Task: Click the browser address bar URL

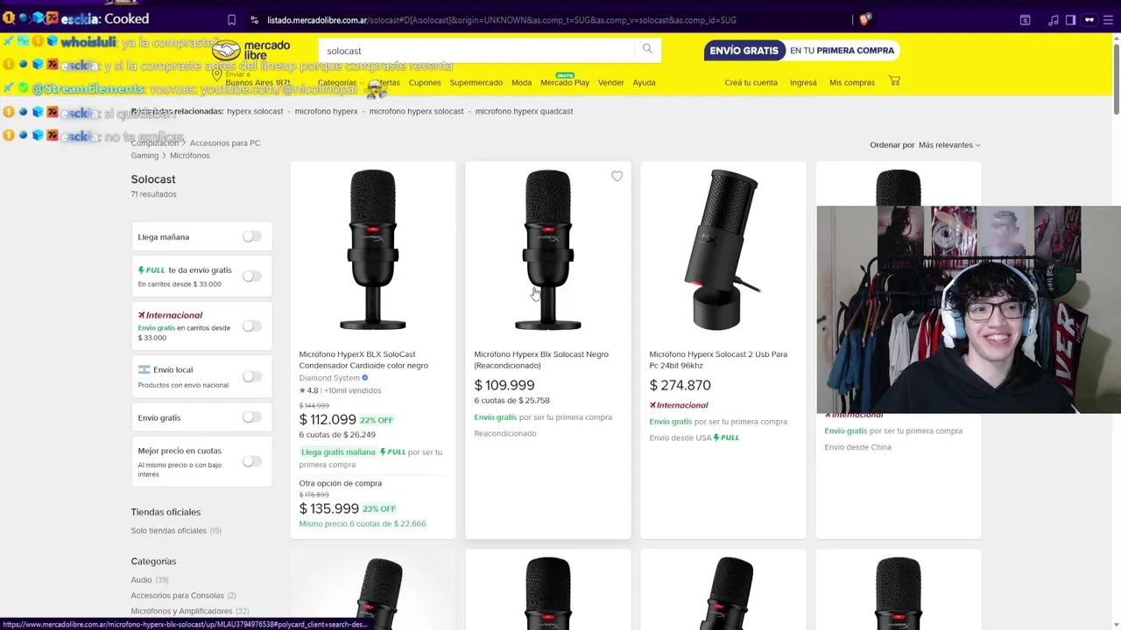Action: click(501, 19)
